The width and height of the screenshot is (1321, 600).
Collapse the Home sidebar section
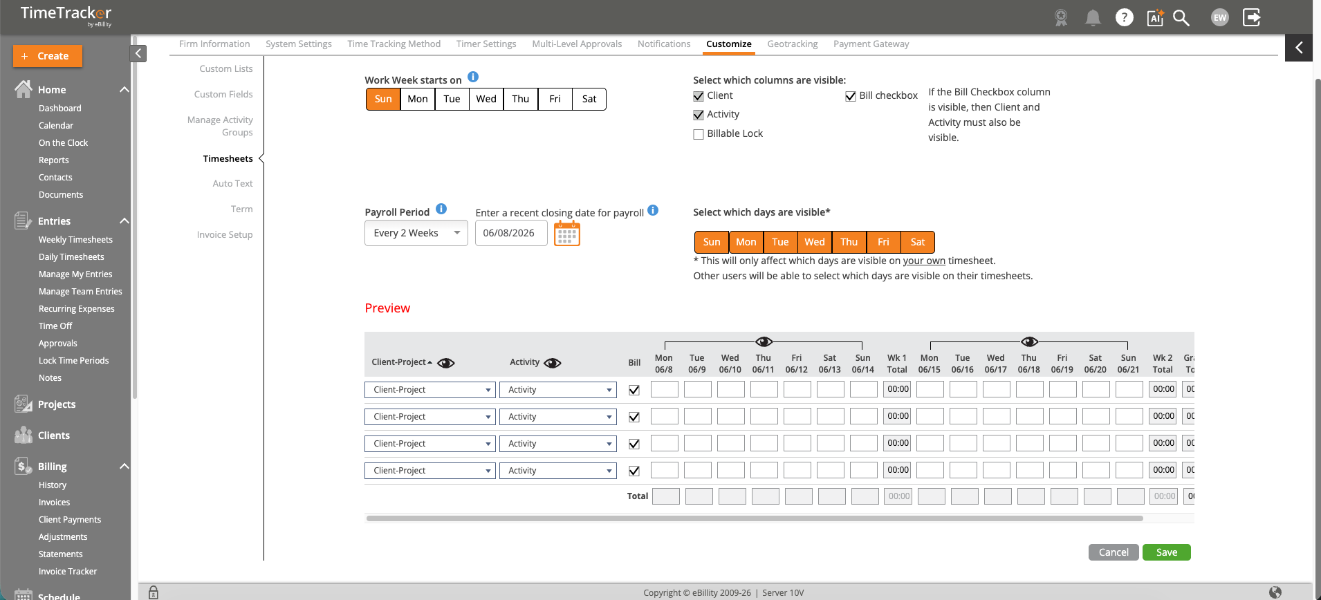click(124, 89)
